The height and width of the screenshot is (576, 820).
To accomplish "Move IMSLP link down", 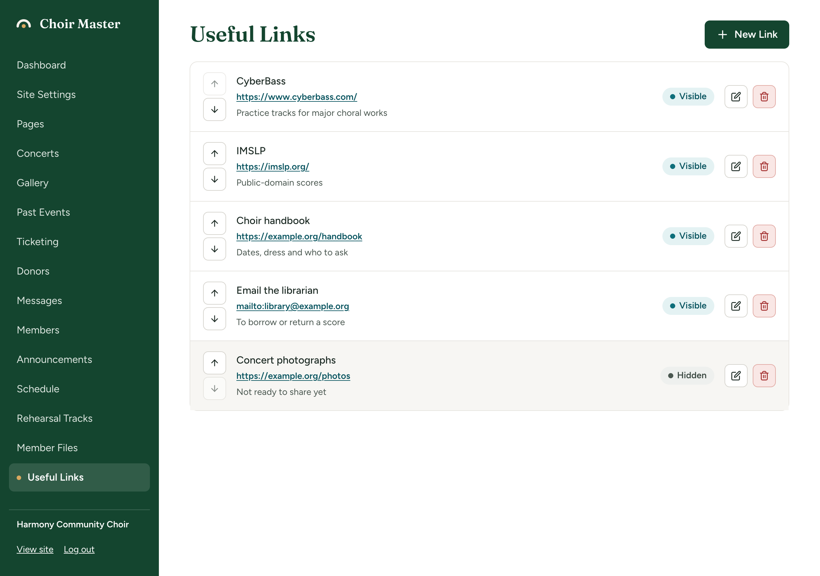I will [x=214, y=179].
